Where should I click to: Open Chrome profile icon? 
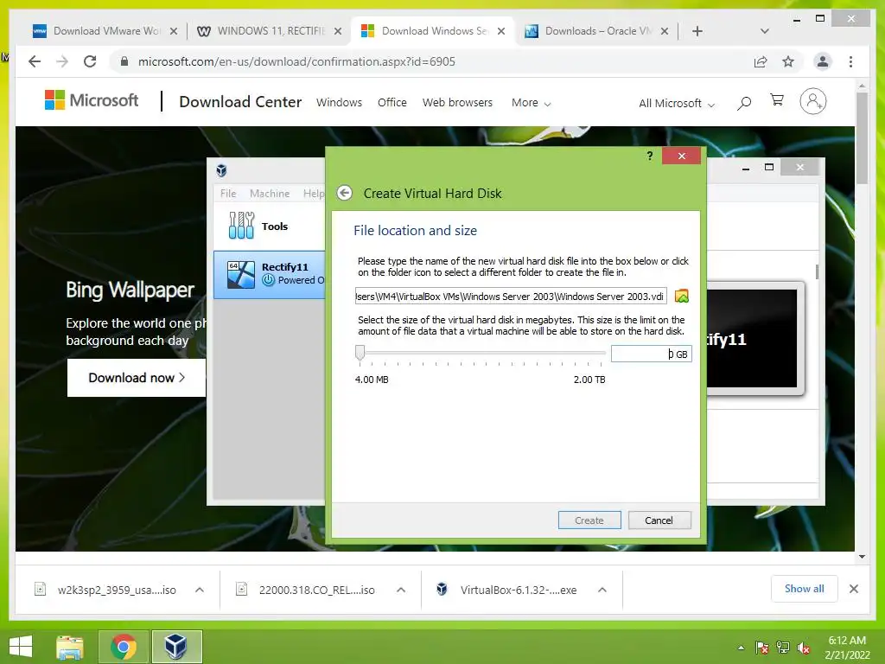[823, 61]
